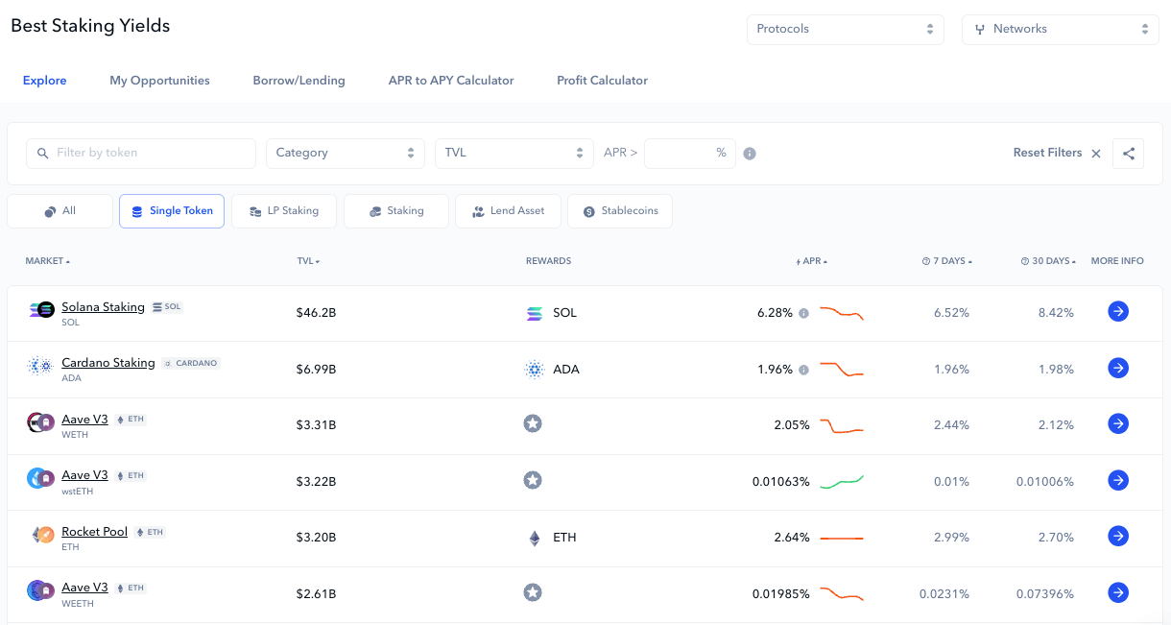The image size is (1171, 625).
Task: Open more info arrow for Solana Staking
Action: click(1117, 311)
